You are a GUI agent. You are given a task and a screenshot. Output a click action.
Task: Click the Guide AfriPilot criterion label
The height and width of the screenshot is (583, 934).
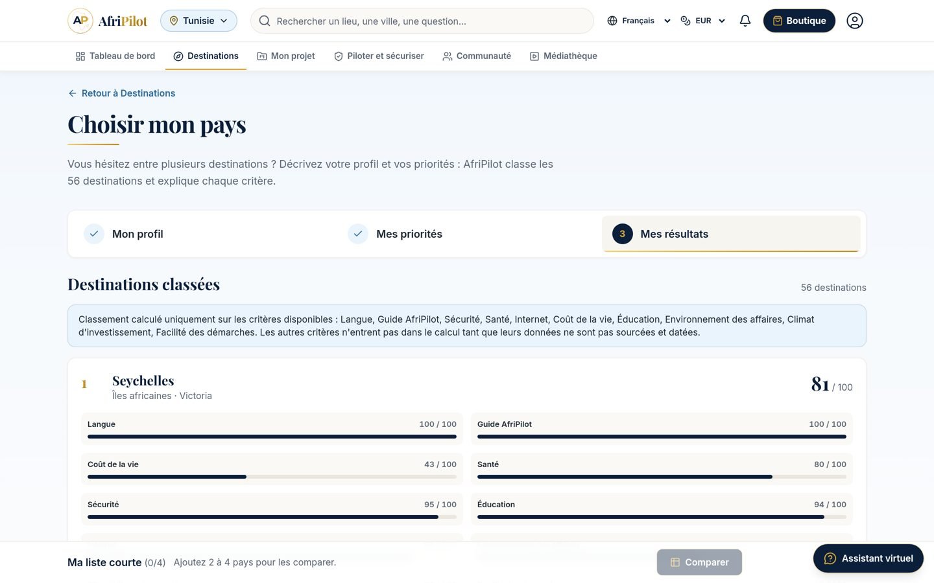tap(505, 424)
